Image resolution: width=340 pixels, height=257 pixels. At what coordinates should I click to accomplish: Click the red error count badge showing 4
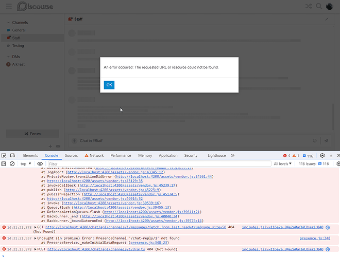286,156
